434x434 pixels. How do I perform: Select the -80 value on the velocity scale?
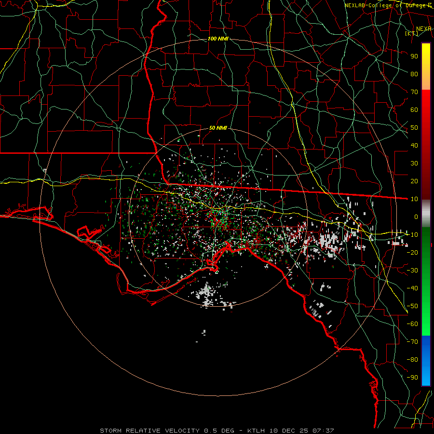[x=412, y=360]
